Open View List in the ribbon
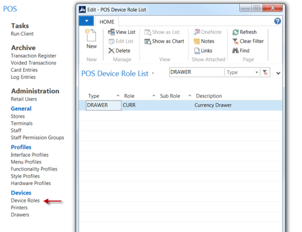 (x=121, y=32)
